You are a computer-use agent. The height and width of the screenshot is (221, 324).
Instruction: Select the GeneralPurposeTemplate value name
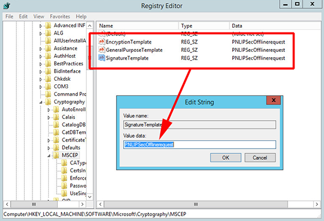pyautogui.click(x=134, y=50)
